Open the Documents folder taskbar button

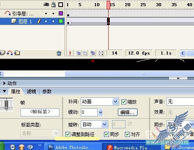click(178, 147)
